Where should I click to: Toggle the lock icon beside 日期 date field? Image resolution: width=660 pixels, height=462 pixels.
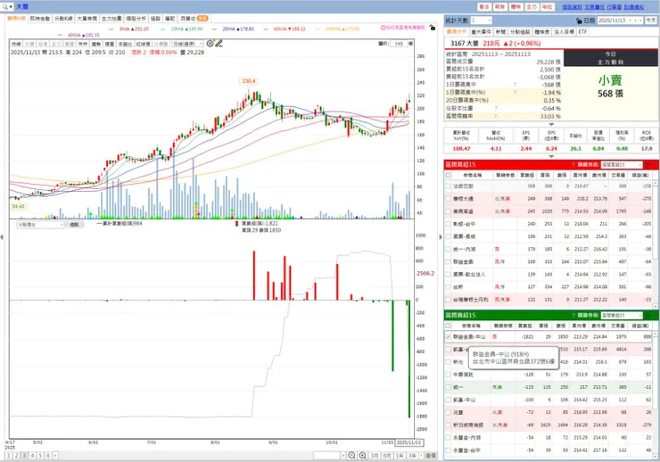(x=579, y=21)
